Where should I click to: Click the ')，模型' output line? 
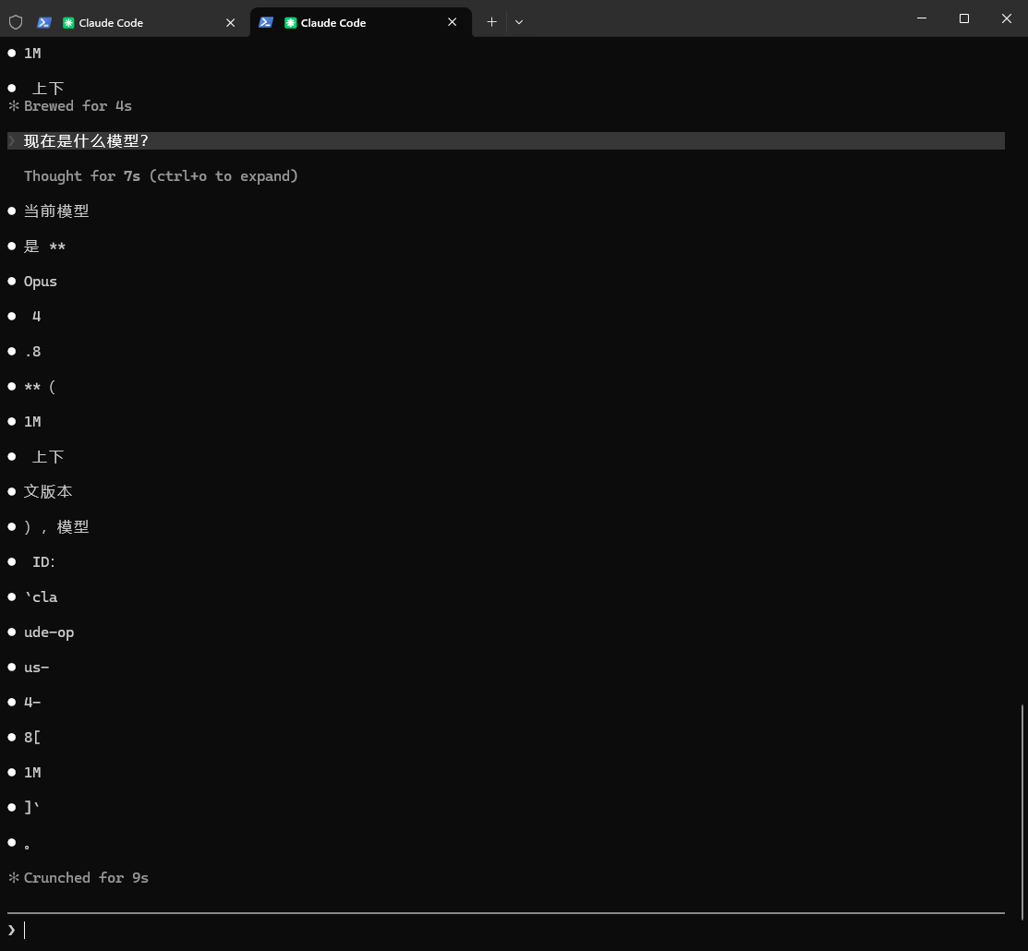click(56, 527)
